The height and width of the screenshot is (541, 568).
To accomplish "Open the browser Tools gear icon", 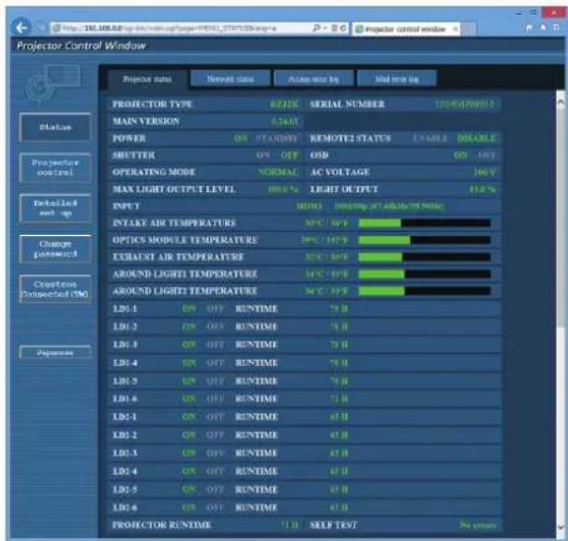I will pyautogui.click(x=556, y=27).
